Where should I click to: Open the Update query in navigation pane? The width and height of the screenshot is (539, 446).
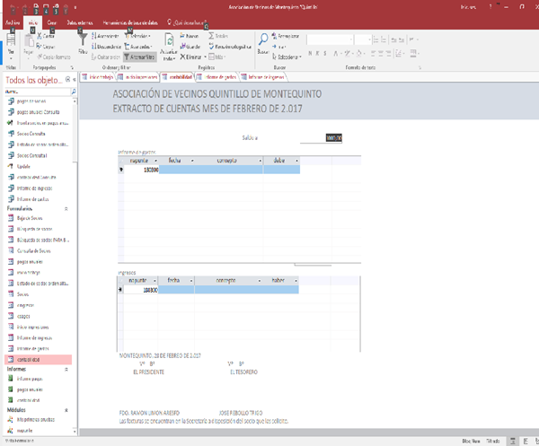point(23,166)
